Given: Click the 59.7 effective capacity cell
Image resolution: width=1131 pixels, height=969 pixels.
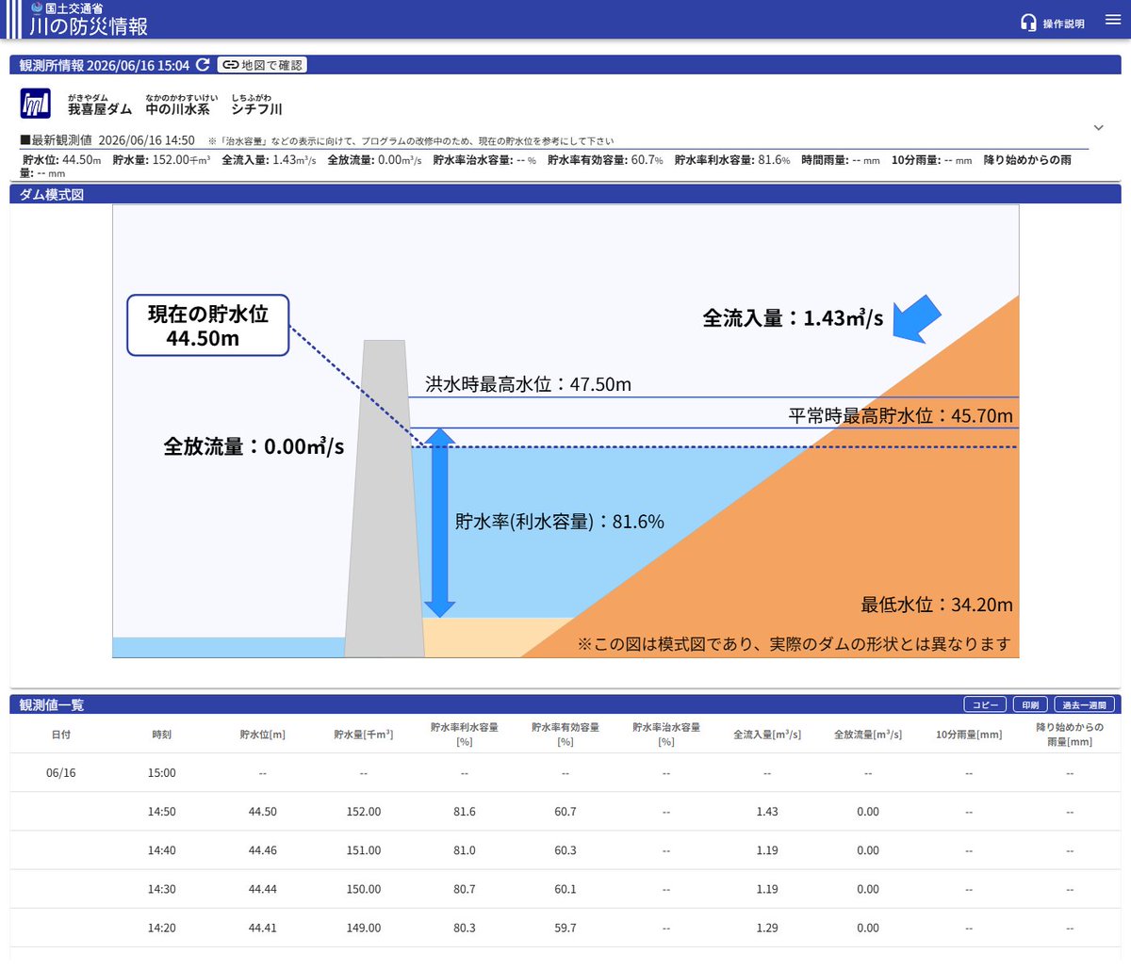Looking at the screenshot, I should tap(565, 928).
